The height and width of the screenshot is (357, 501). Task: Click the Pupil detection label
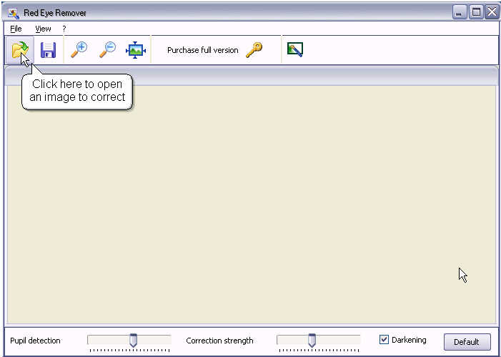(x=36, y=341)
